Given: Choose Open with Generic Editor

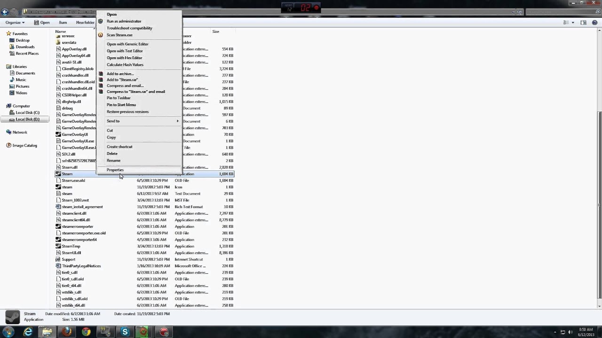Looking at the screenshot, I should [127, 44].
